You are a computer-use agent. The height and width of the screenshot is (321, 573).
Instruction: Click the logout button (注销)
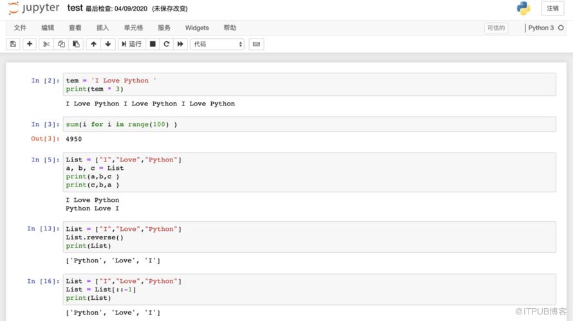pyautogui.click(x=552, y=8)
